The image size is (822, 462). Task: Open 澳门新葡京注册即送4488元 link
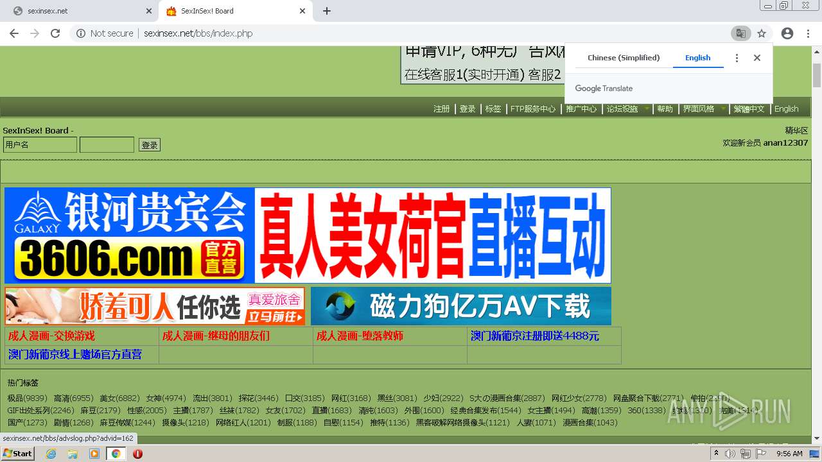(x=535, y=336)
